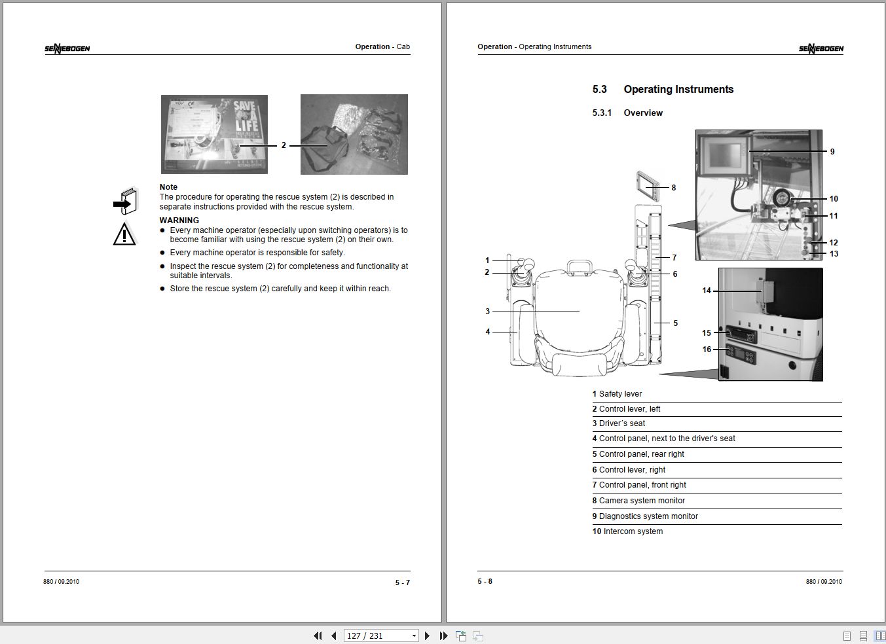The image size is (886, 644).
Task: Click '880 / 09.2010' footer on right page
Action: 824,581
